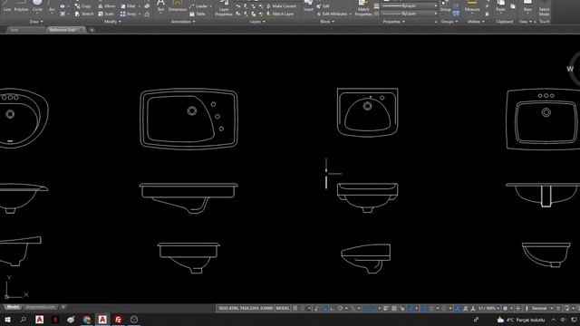This screenshot has height=326, width=580.
Task: Click the Paste clipboard tool
Action: (x=500, y=6)
